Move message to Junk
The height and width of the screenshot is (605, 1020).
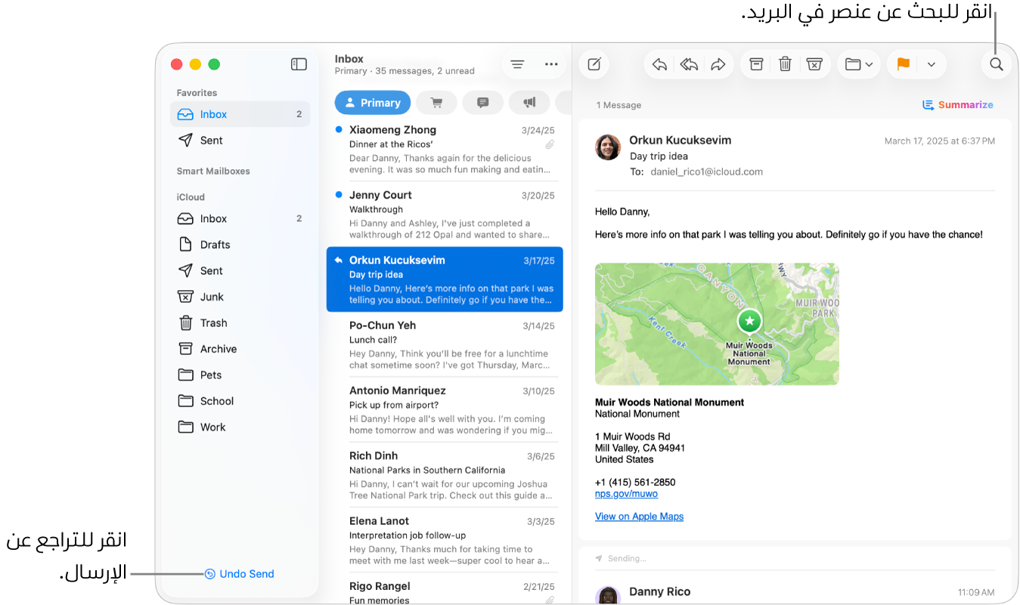(814, 65)
